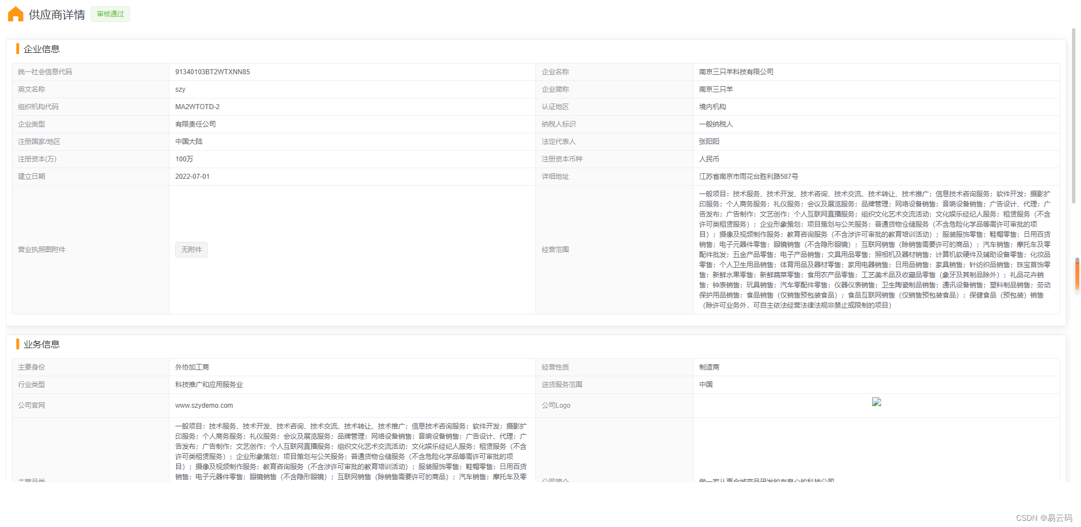The width and height of the screenshot is (1081, 527).
Task: Click the broken 公司Logo image placeholder
Action: (x=876, y=402)
